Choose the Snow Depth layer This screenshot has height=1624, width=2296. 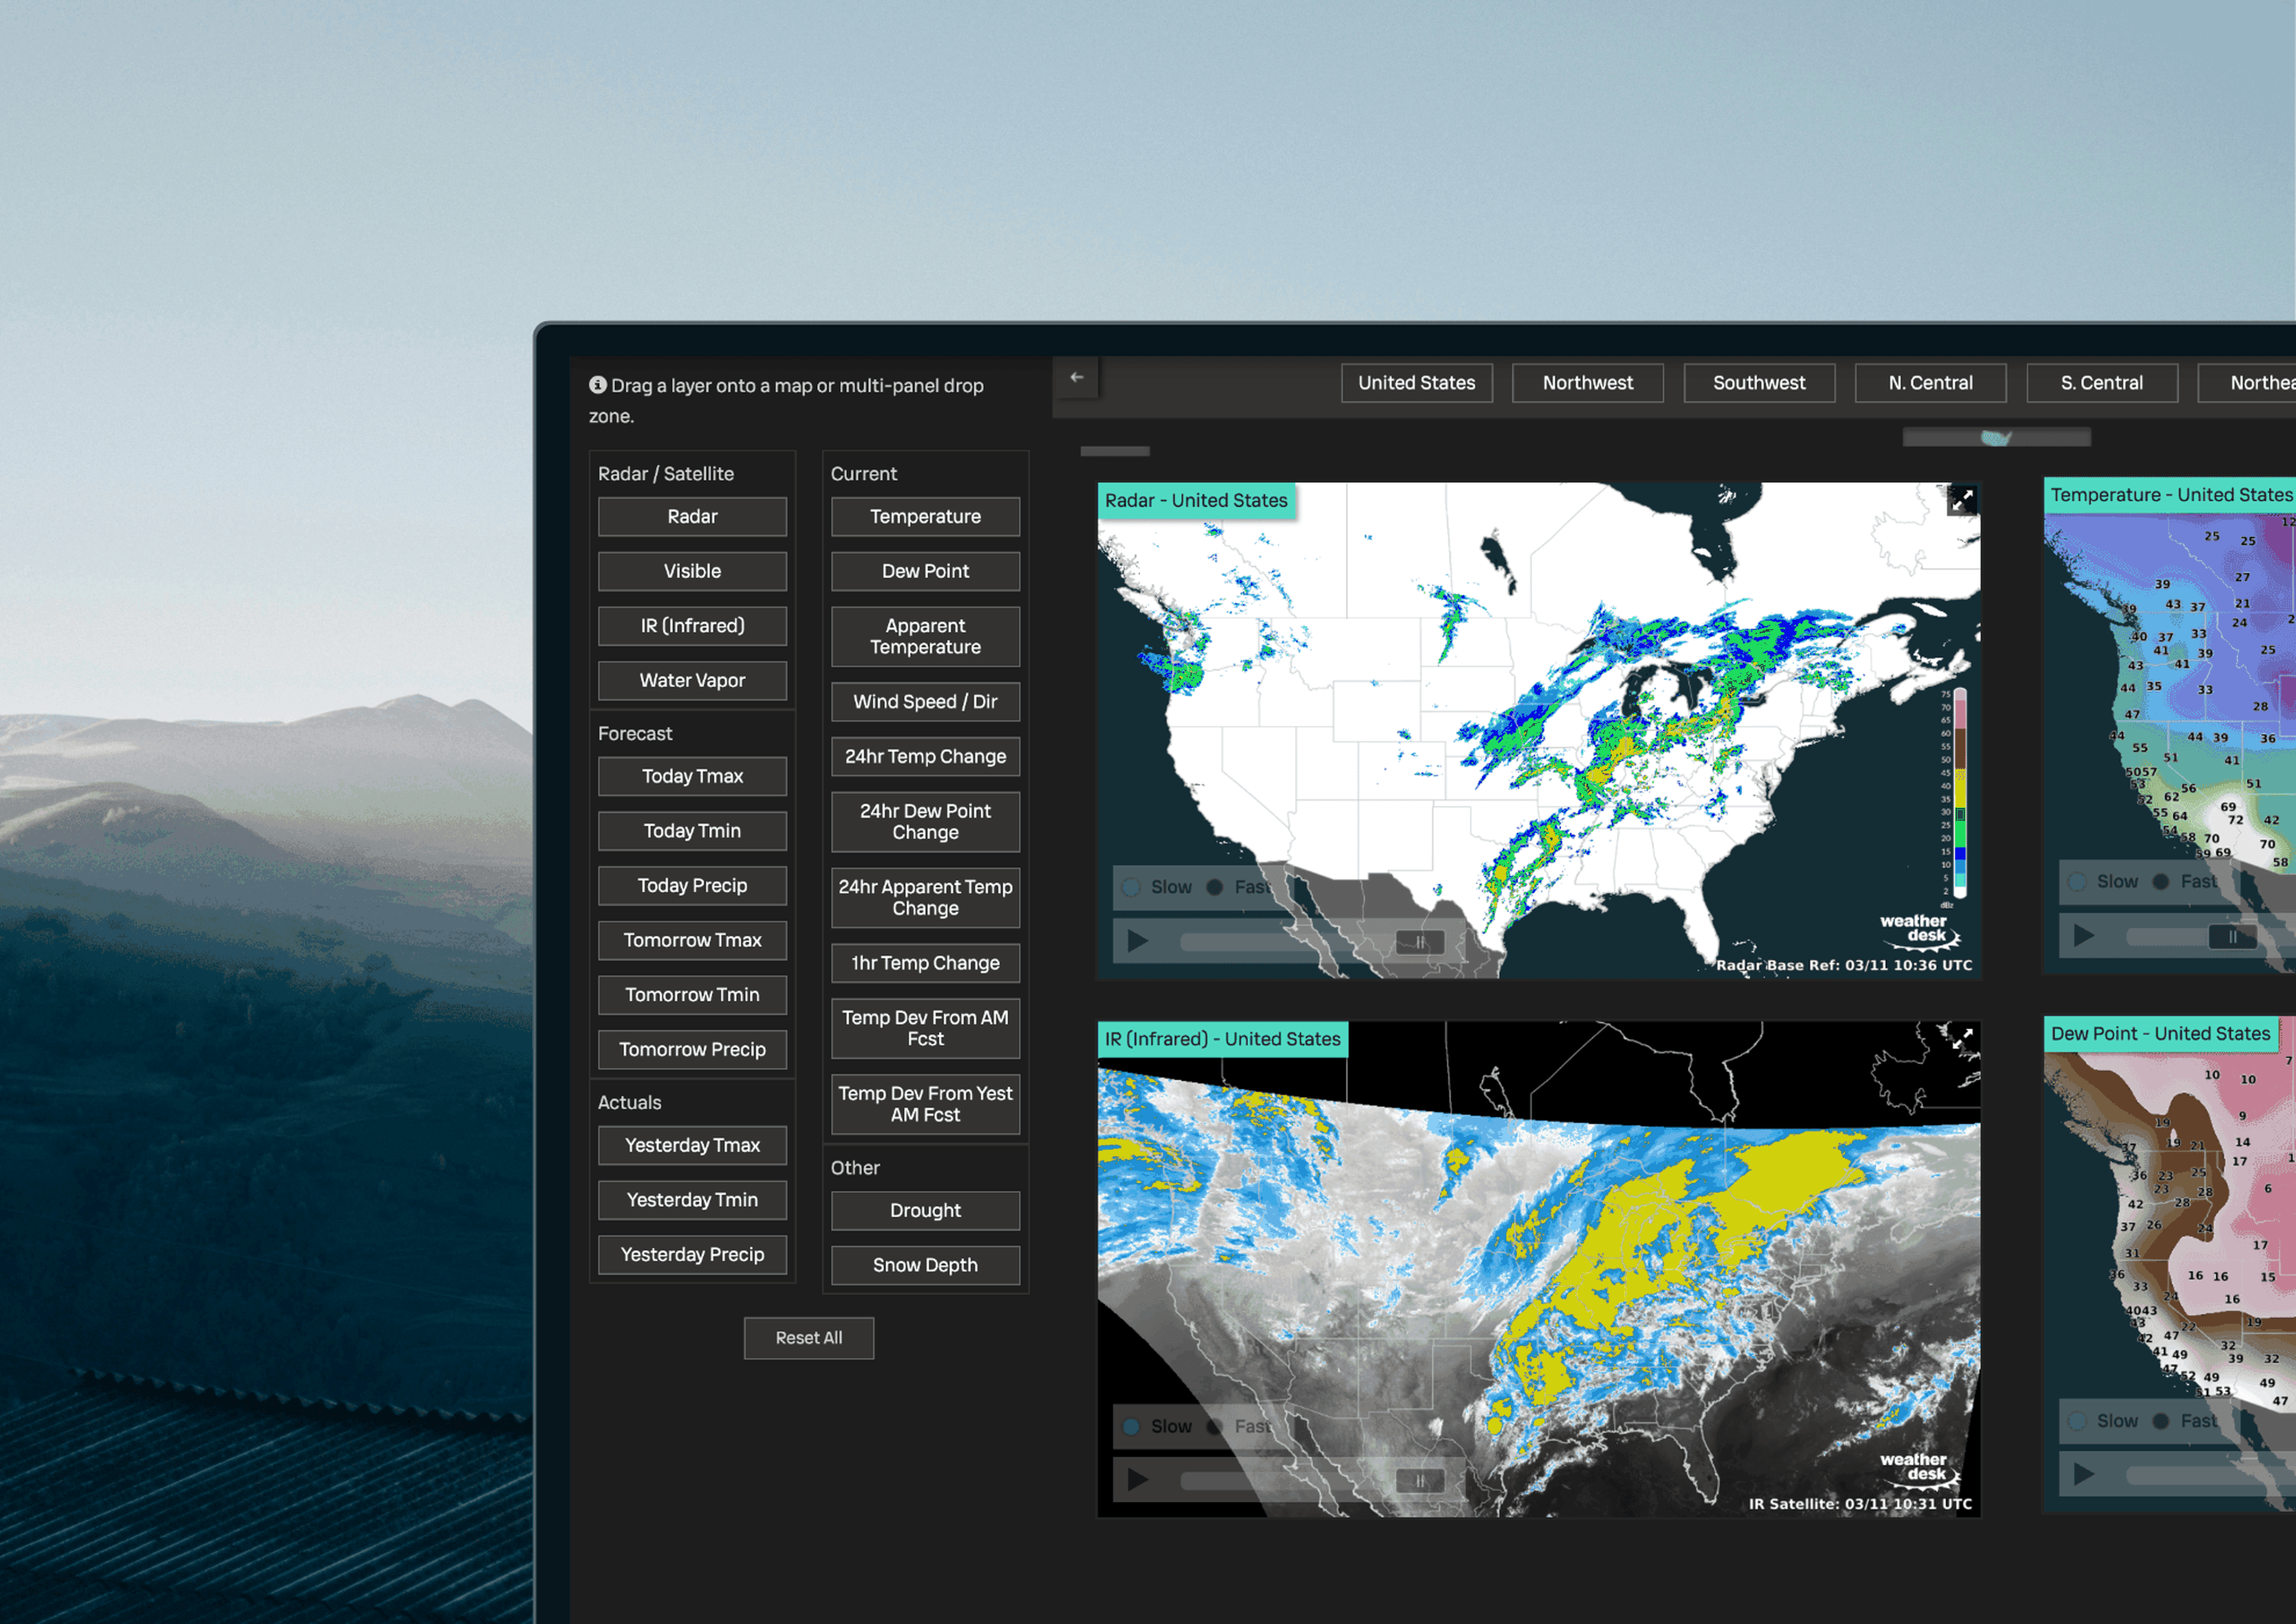point(924,1264)
